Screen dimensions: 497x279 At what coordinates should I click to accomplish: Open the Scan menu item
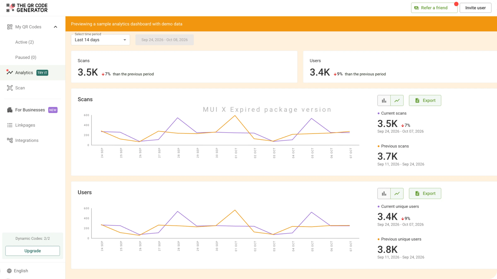20,88
